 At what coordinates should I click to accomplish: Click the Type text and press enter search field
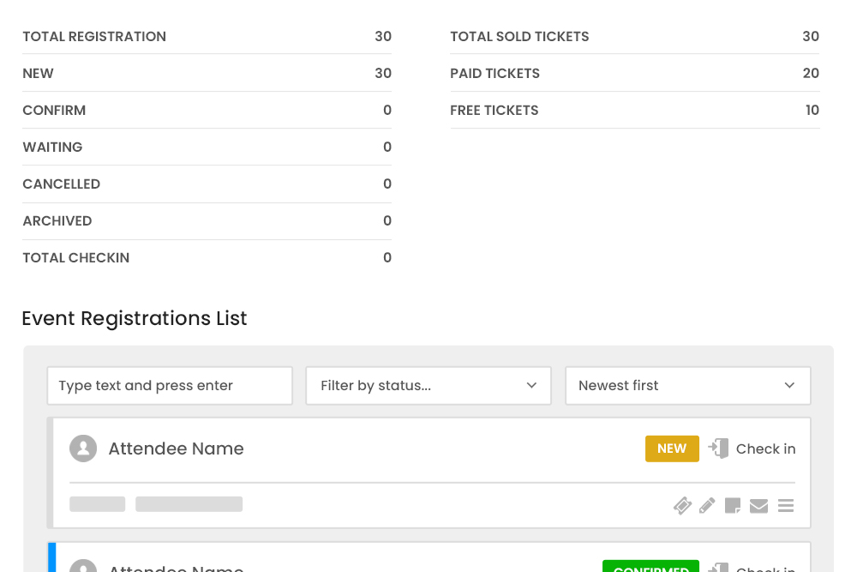tap(170, 385)
